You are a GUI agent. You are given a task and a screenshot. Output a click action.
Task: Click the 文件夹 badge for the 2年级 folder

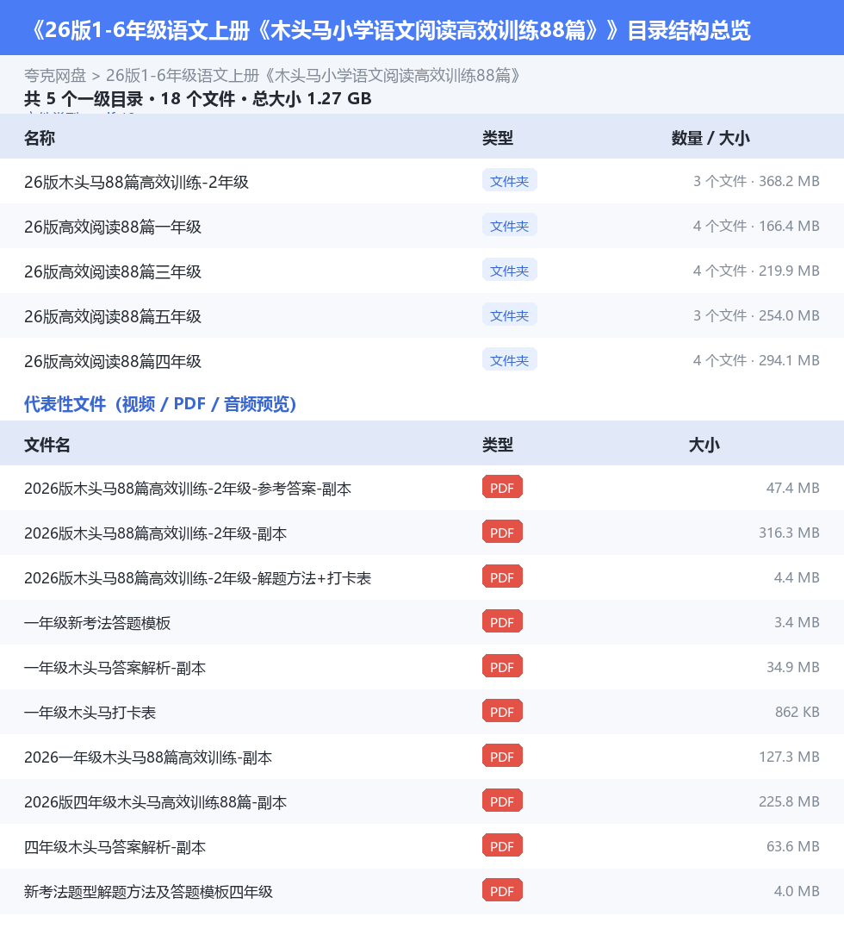click(509, 181)
